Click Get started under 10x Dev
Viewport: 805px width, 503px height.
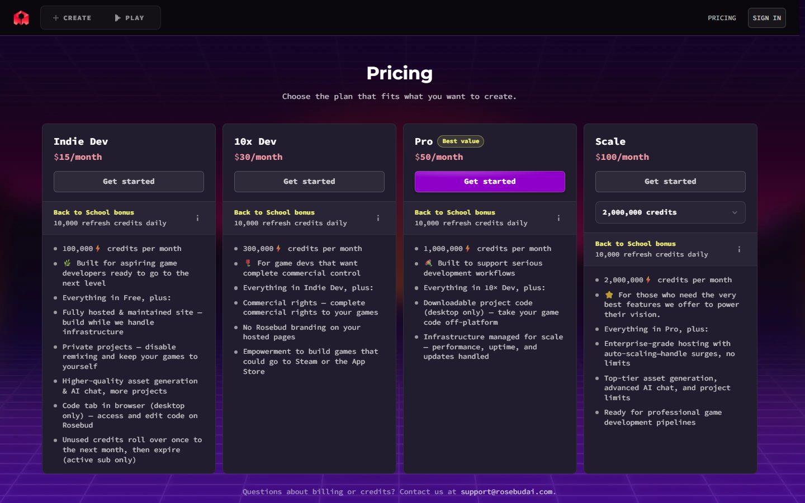pyautogui.click(x=309, y=182)
